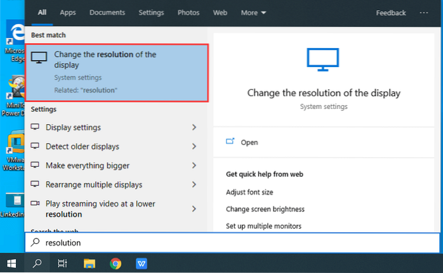The height and width of the screenshot is (273, 443).
Task: Expand the Display settings arrow
Action: point(194,127)
